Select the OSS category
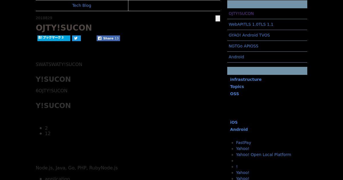 pos(234,94)
